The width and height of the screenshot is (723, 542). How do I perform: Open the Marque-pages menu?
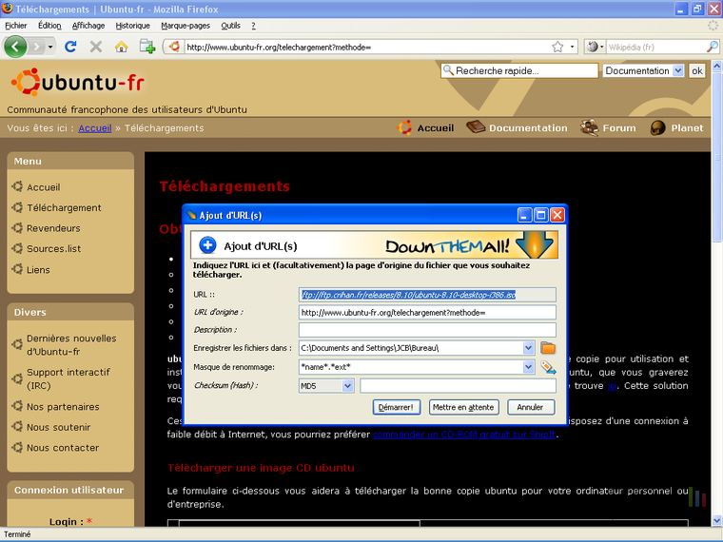(x=186, y=26)
